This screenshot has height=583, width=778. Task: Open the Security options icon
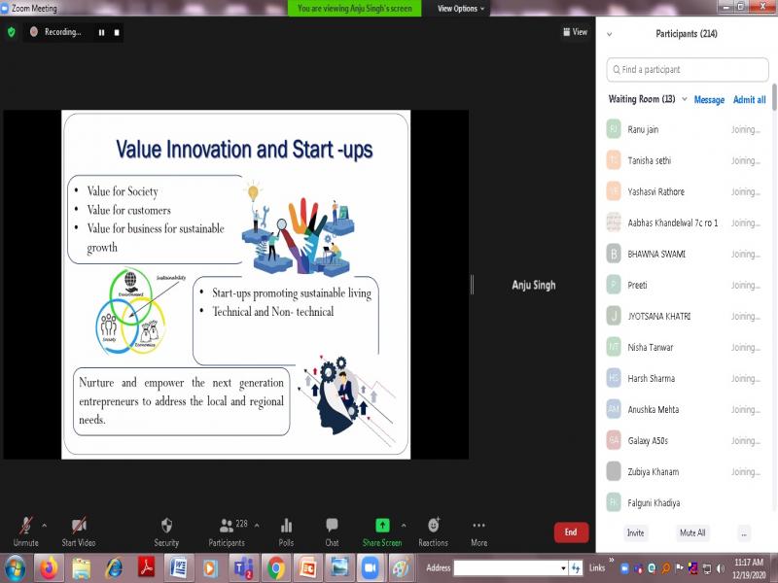pyautogui.click(x=166, y=526)
